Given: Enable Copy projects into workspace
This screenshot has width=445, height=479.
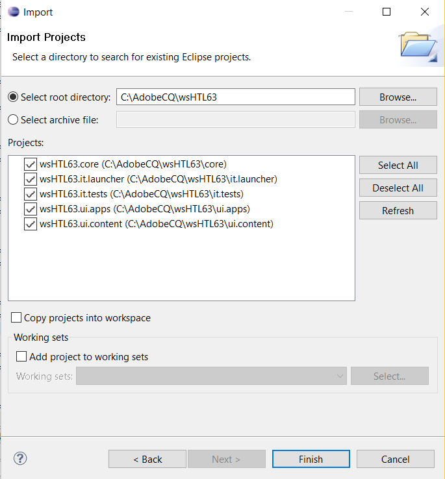Looking at the screenshot, I should point(16,317).
